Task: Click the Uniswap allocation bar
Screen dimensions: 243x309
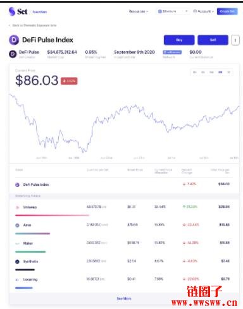Action: (x=53, y=215)
